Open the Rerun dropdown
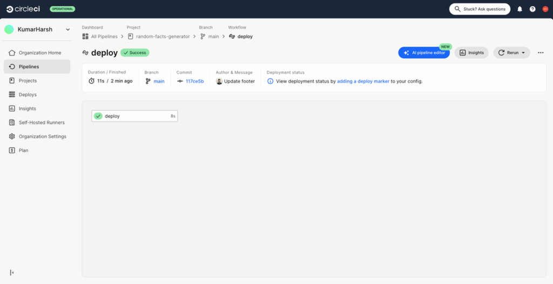Screen dimensions: 553x284 pos(512,53)
